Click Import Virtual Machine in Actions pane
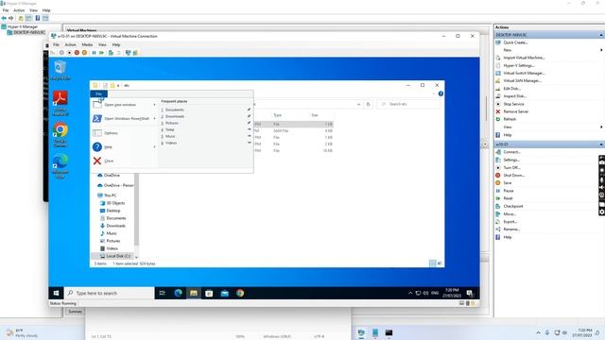 [524, 58]
